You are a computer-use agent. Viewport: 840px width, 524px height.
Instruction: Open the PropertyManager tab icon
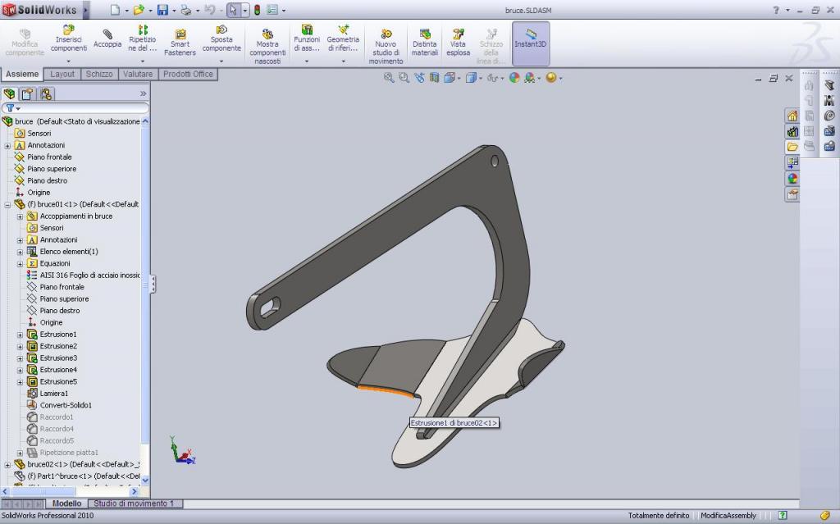27,94
